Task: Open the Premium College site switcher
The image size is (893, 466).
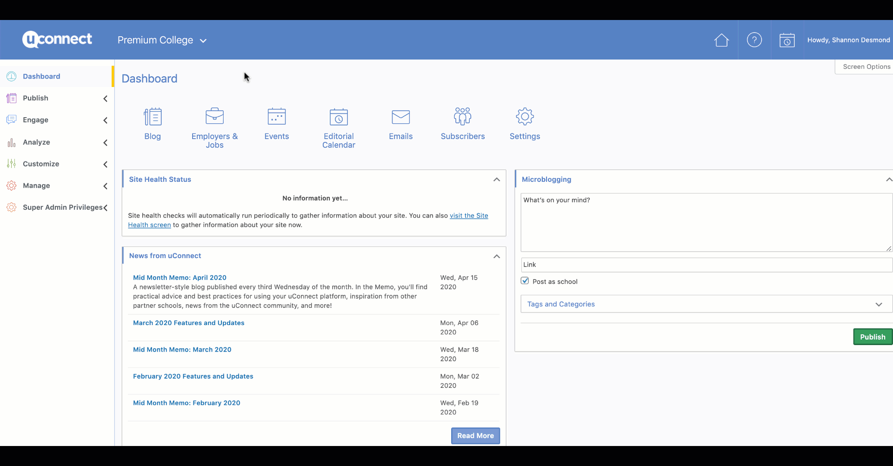Action: point(162,40)
